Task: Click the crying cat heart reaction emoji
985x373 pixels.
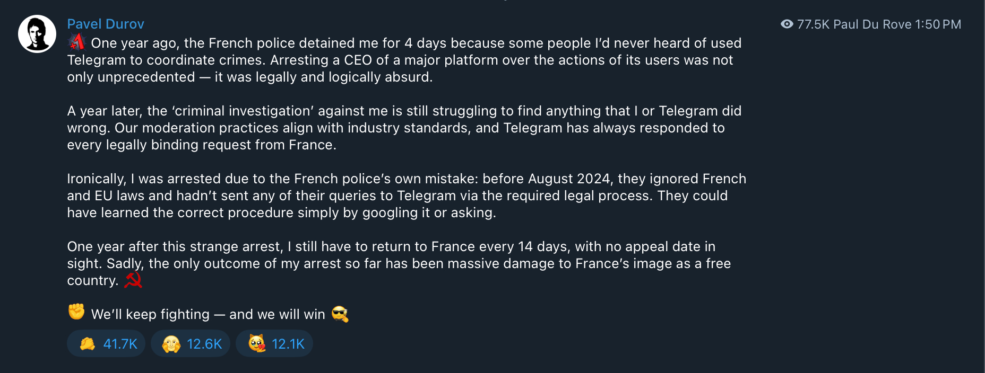Action: [x=256, y=343]
